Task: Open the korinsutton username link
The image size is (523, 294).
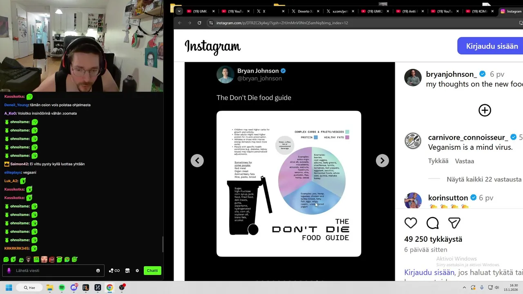Action: click(448, 198)
